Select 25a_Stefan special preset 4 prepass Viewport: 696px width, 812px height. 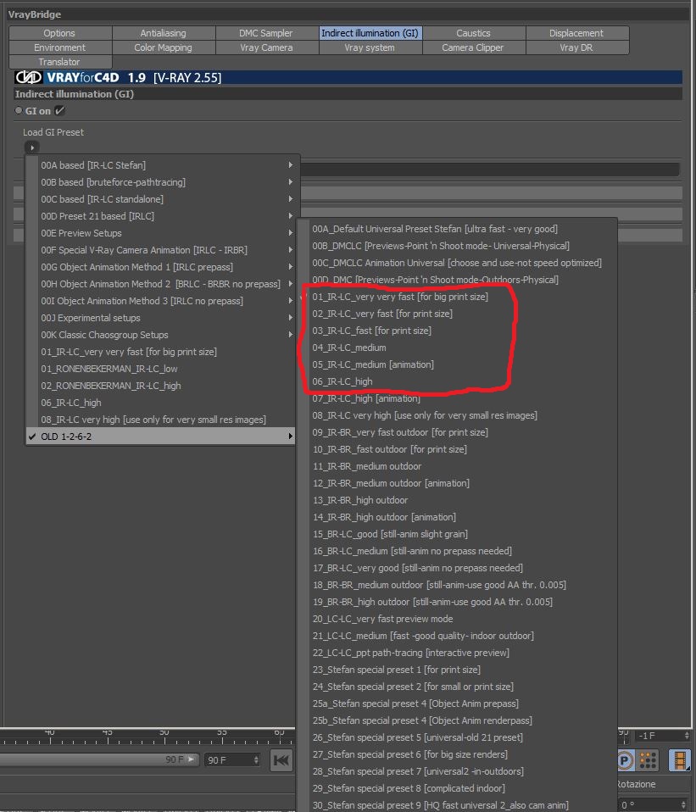[458, 704]
